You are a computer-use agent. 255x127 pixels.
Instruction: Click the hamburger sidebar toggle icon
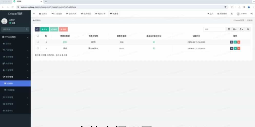[x=34, y=14]
